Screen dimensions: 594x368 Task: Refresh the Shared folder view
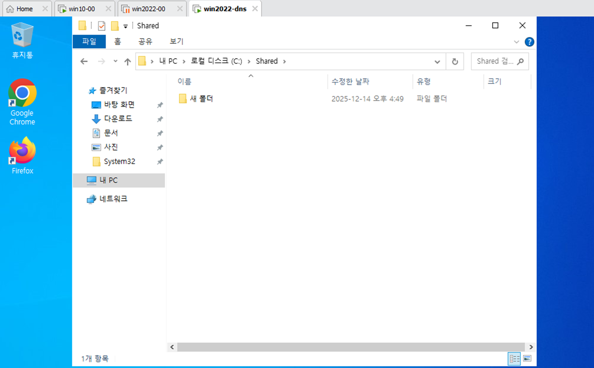(455, 62)
